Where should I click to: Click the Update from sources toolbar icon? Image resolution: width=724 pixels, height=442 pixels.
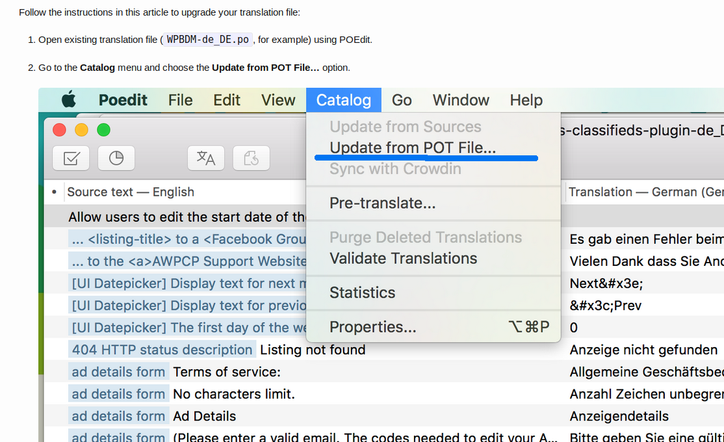tap(251, 159)
